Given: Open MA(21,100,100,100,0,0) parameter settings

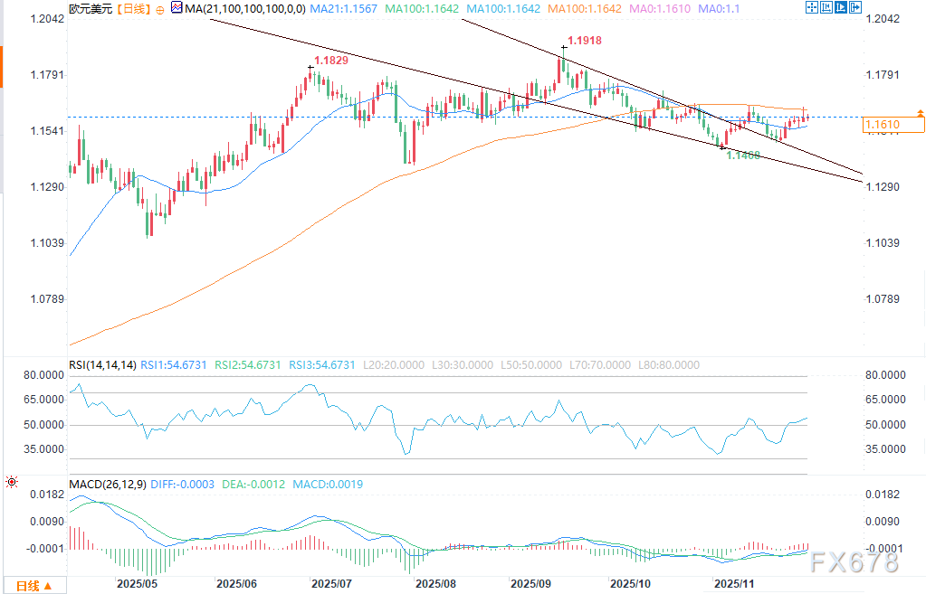Looking at the screenshot, I should (241, 9).
